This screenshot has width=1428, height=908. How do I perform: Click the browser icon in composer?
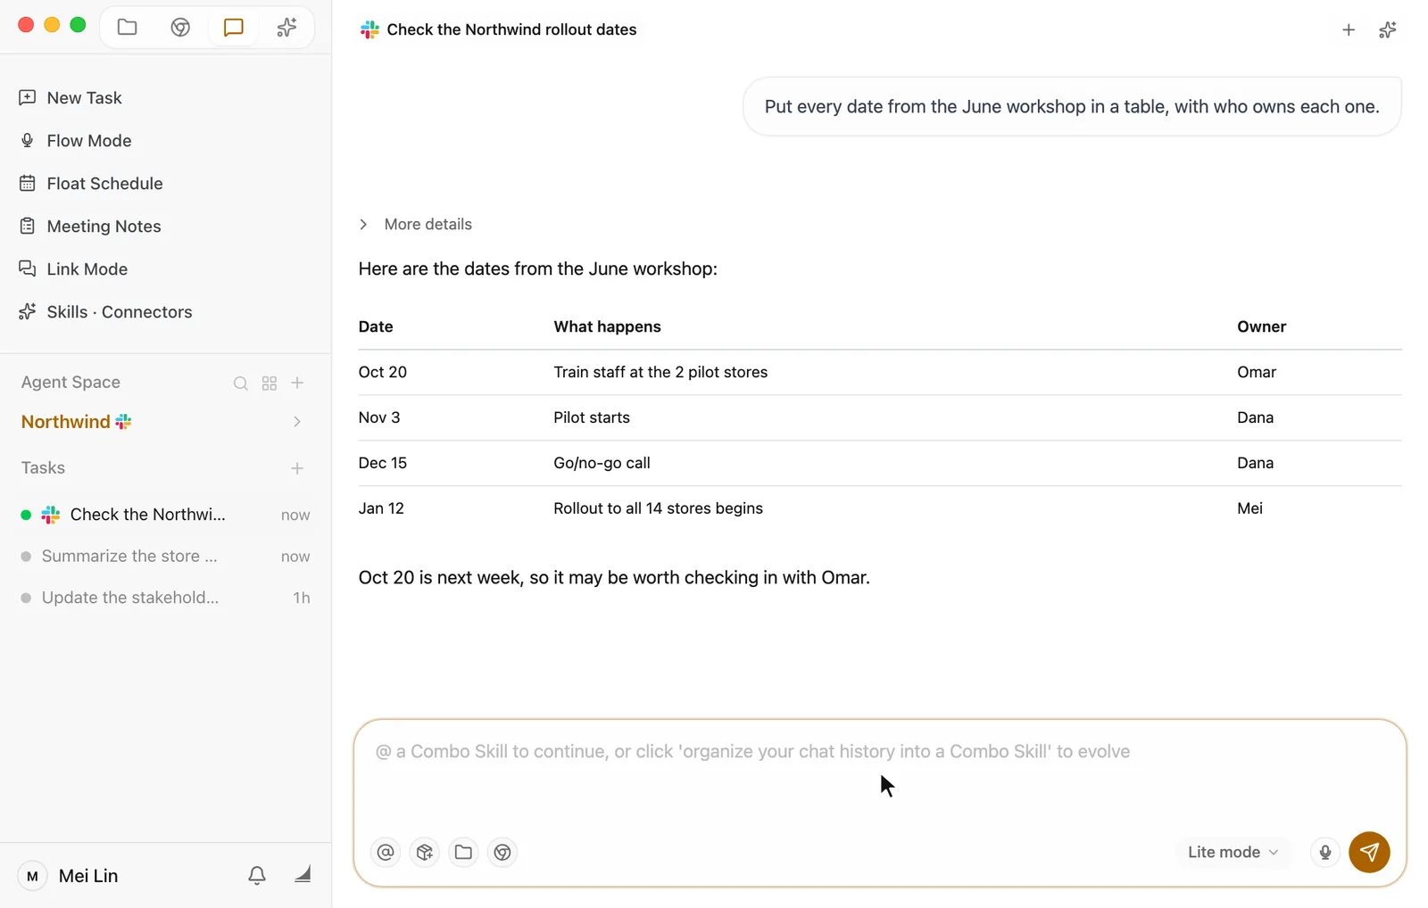click(502, 852)
